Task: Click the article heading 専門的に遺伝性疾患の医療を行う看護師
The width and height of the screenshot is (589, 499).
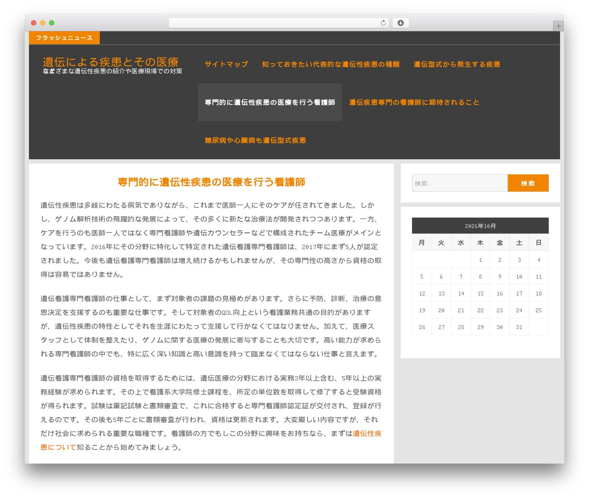Action: 212,182
